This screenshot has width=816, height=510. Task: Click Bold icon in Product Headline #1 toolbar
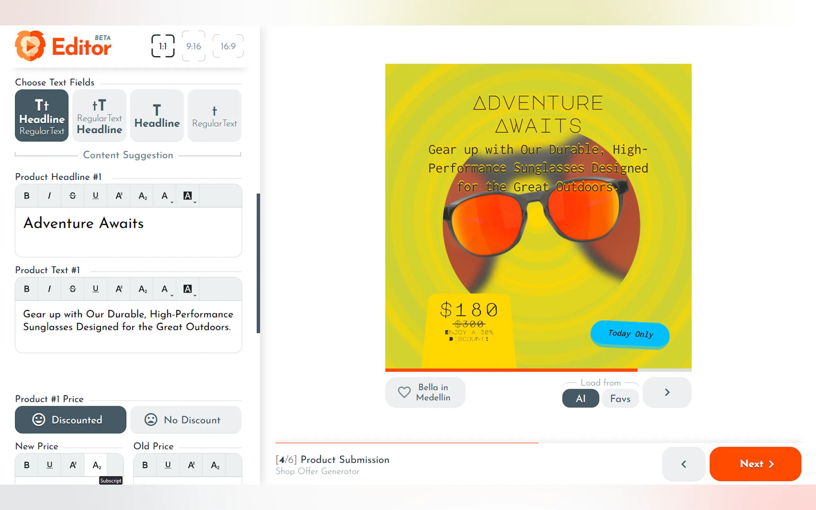pos(27,196)
